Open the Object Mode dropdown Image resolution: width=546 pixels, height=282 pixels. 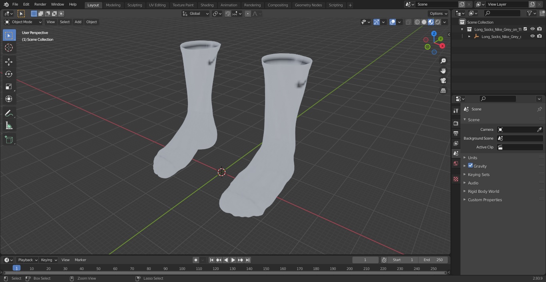(x=23, y=22)
